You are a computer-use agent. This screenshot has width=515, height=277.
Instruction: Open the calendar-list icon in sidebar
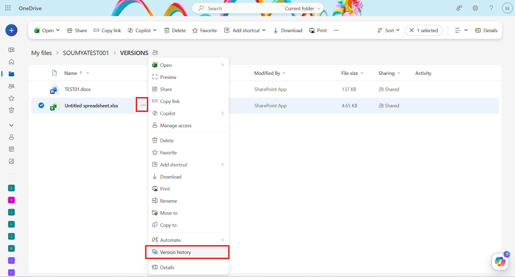click(x=11, y=149)
